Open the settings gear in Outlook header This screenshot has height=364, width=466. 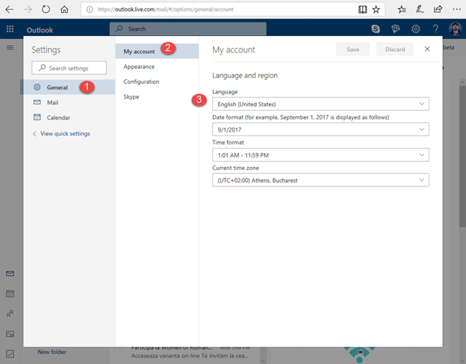[416, 29]
